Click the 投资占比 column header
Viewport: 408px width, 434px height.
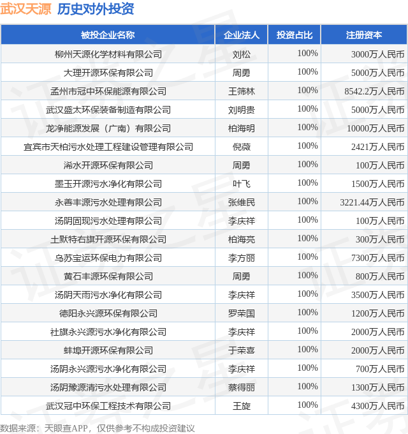pyautogui.click(x=295, y=35)
